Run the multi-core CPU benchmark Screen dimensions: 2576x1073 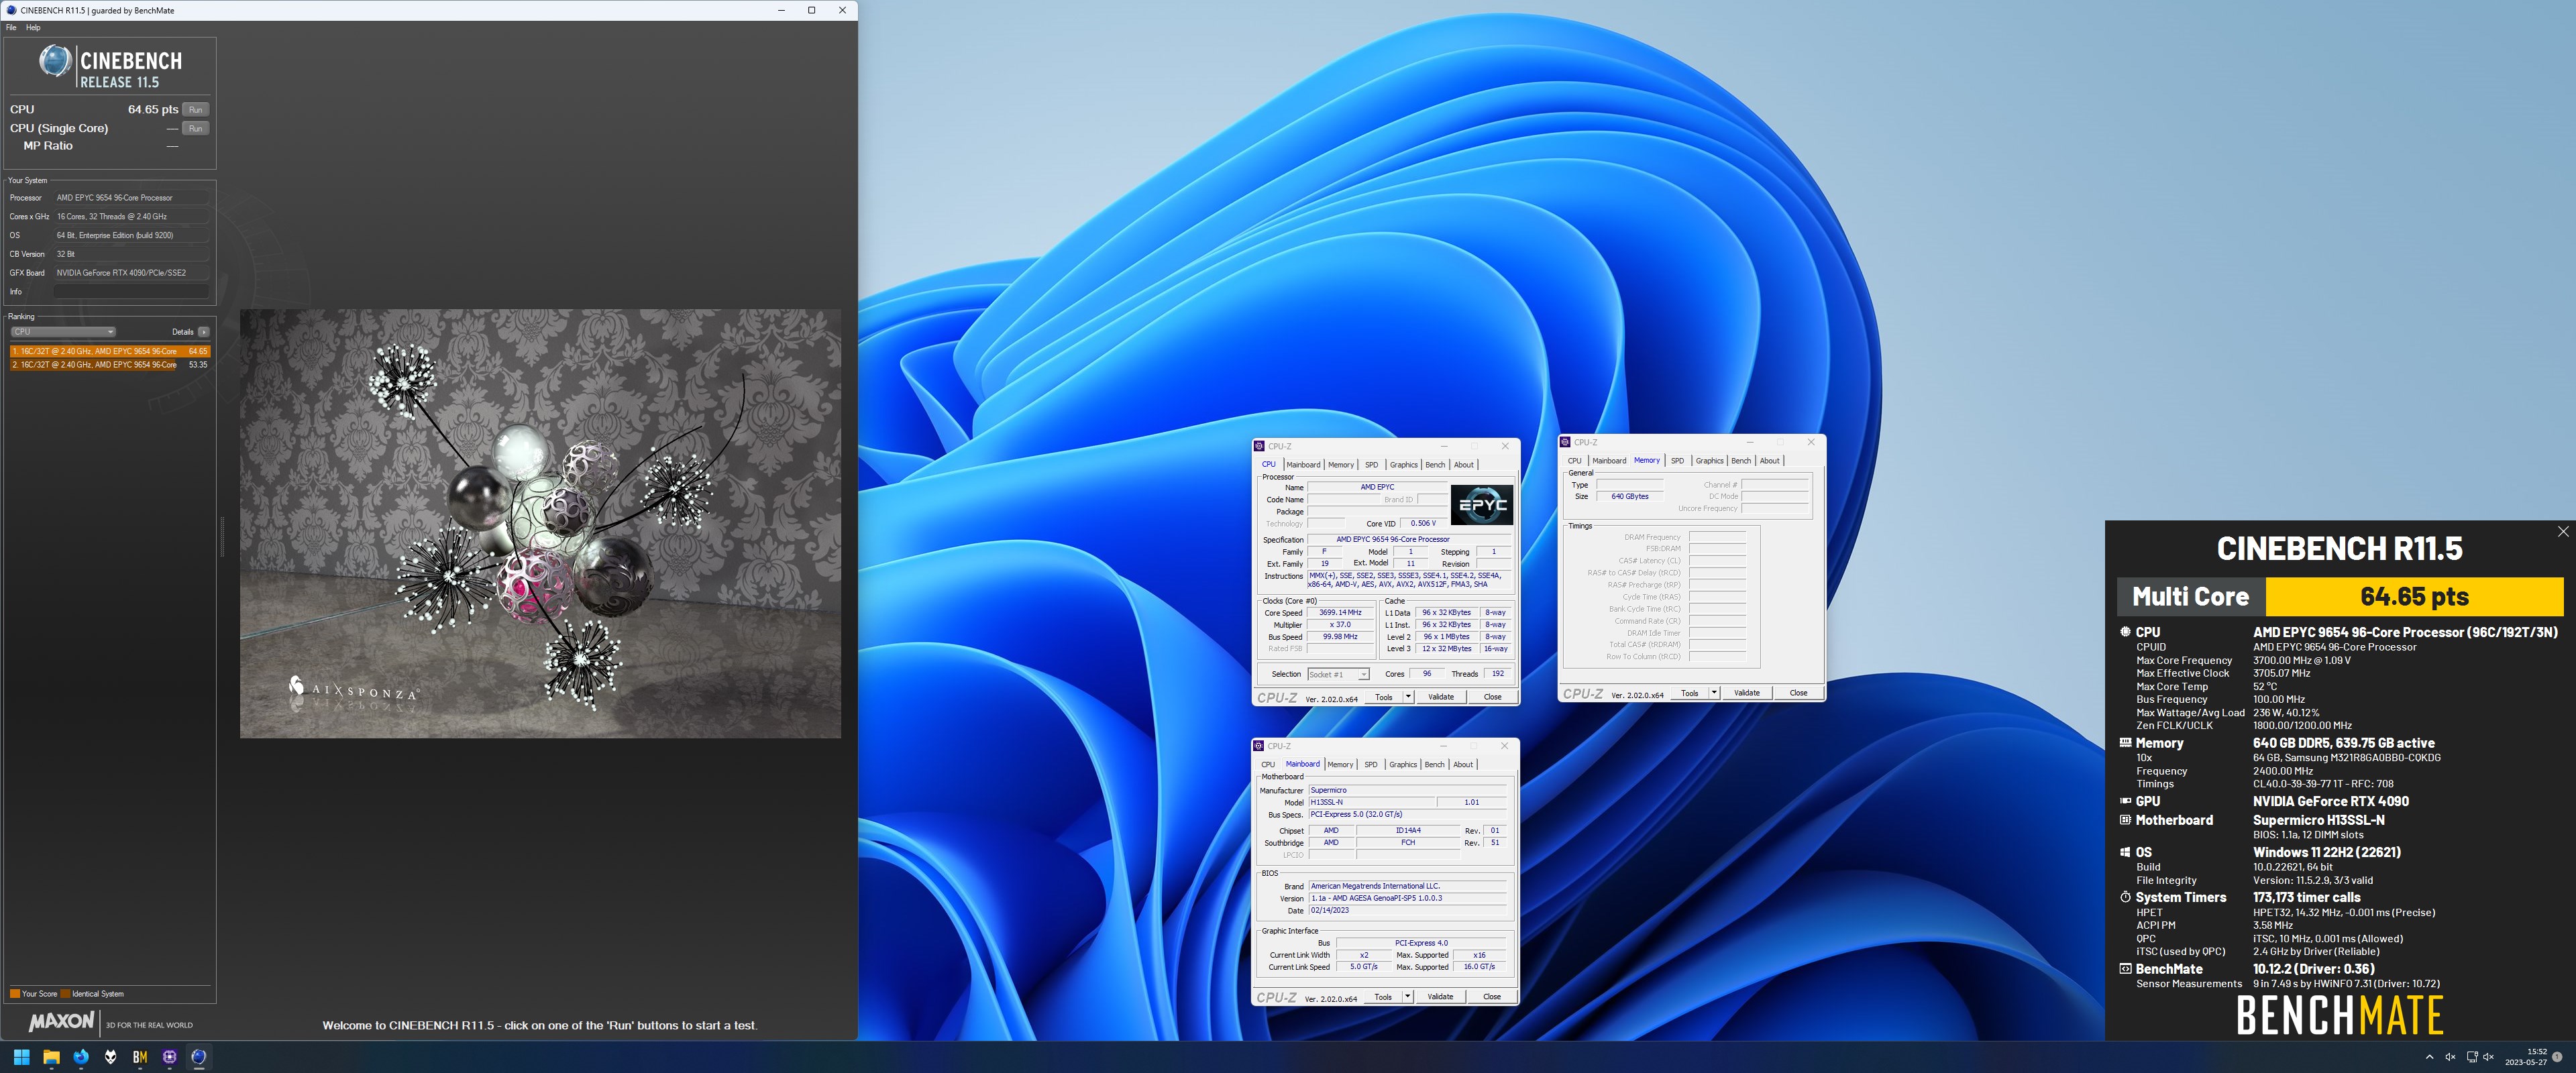tap(196, 109)
